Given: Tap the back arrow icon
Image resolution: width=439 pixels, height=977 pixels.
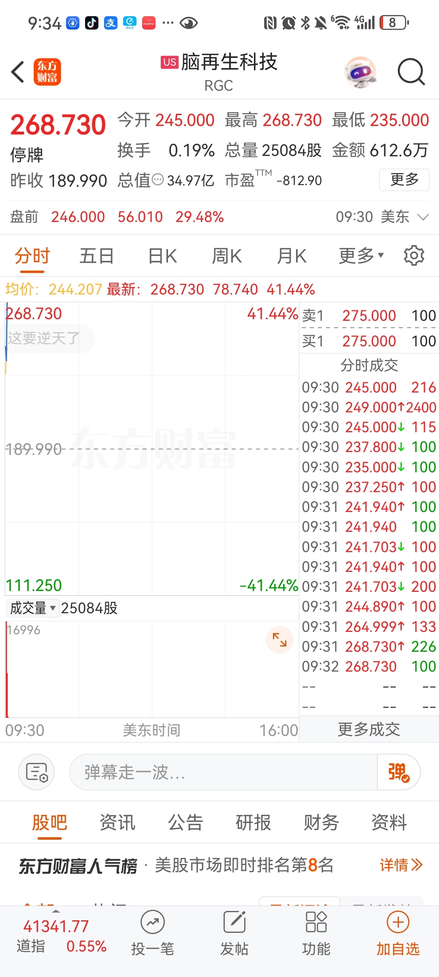Looking at the screenshot, I should (18, 72).
